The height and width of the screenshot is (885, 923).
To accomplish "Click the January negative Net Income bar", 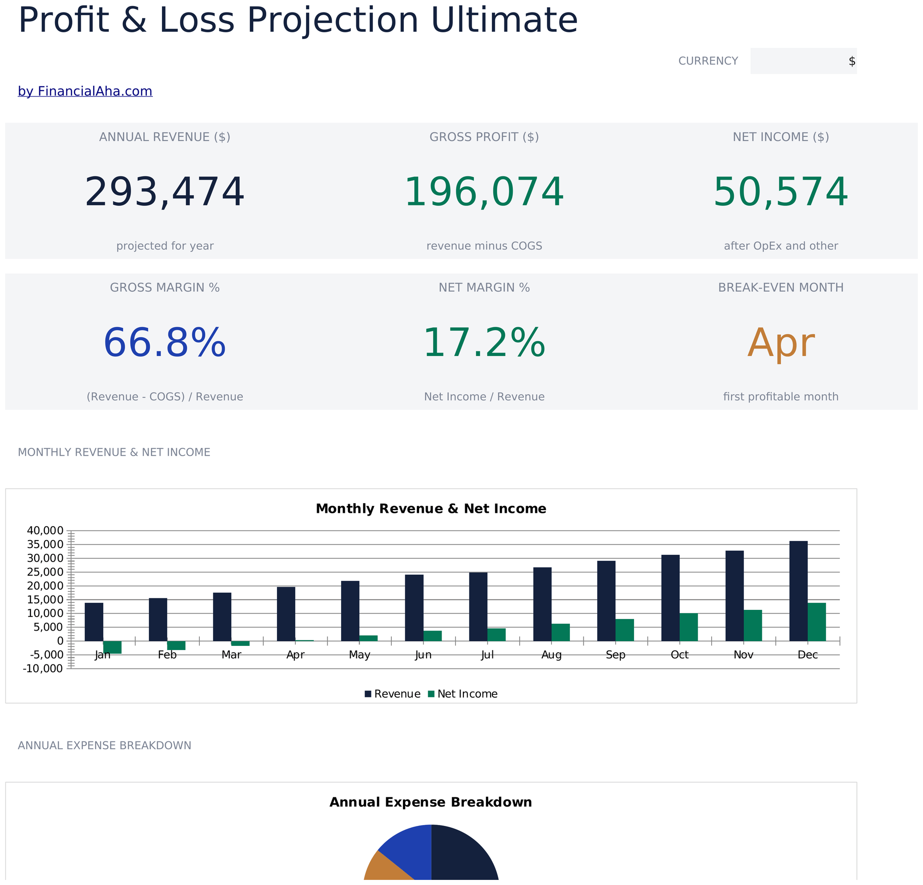I will coord(112,648).
